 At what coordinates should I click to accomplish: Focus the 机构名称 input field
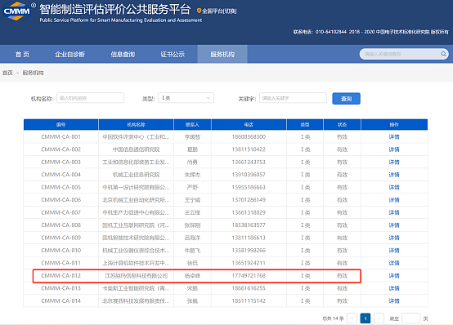click(x=91, y=98)
